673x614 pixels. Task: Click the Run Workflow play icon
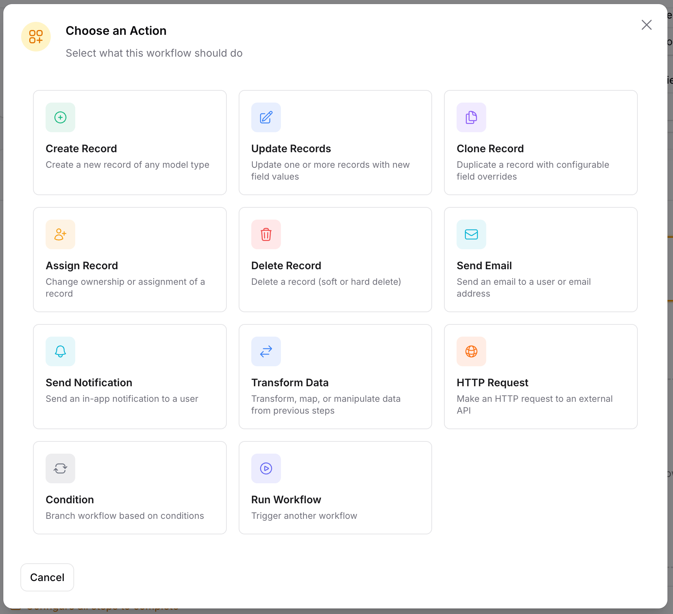click(x=266, y=468)
